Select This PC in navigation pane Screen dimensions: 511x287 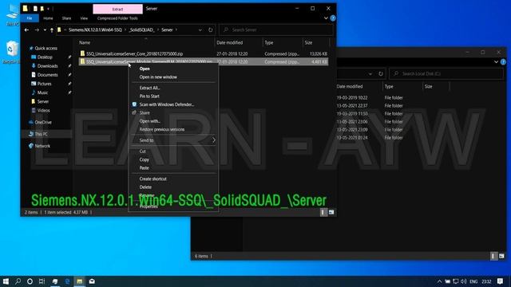41,134
